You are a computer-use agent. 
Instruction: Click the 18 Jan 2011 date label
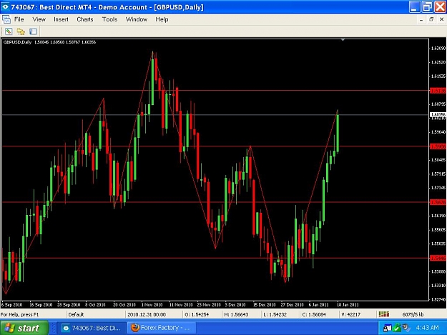pyautogui.click(x=348, y=304)
